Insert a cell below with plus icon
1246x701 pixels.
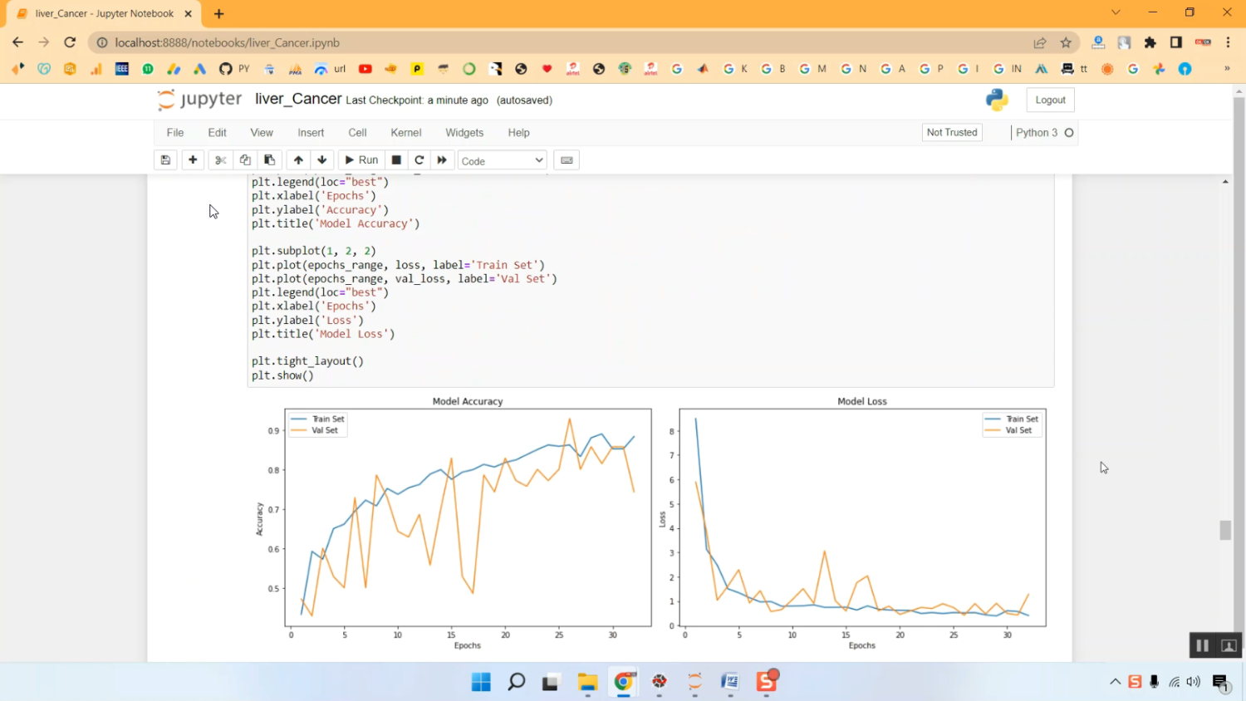tap(193, 160)
